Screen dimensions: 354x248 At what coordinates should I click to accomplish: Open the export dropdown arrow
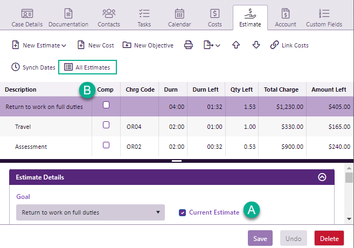218,46
